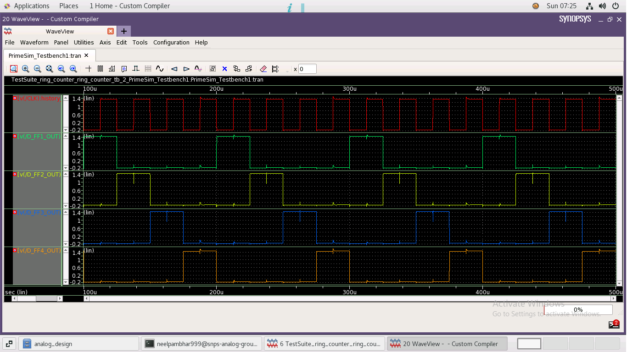Viewport: 627px width, 352px height.
Task: Select the Zoom Out tool
Action: pyautogui.click(x=37, y=69)
